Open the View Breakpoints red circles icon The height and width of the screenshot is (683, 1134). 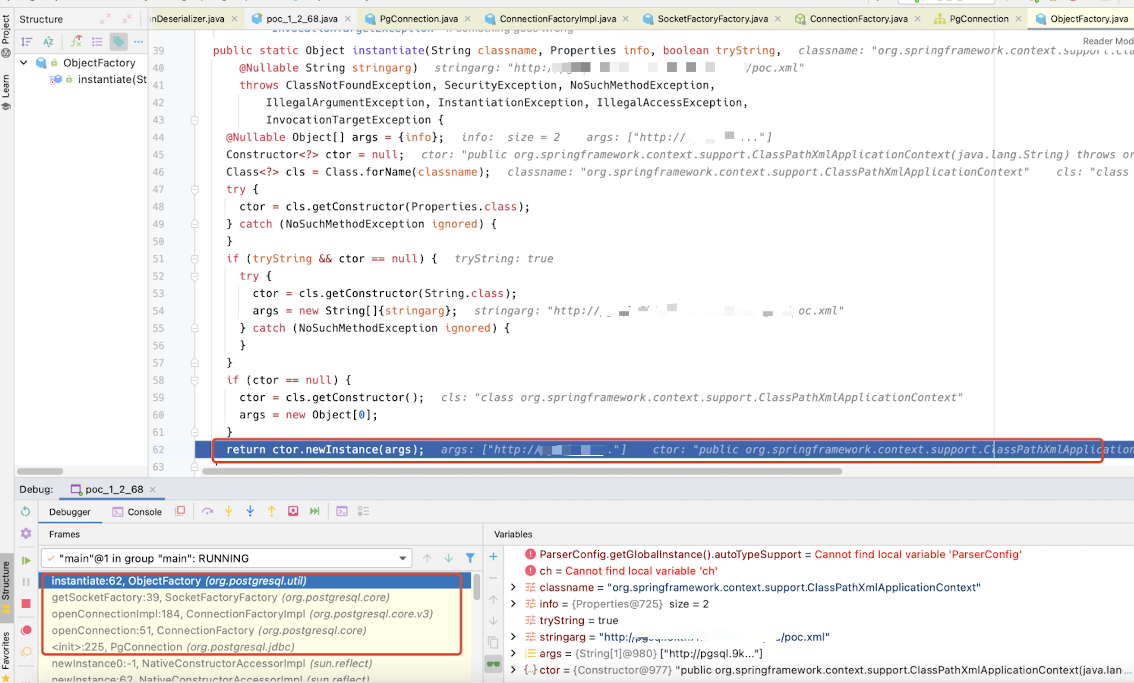(26, 630)
